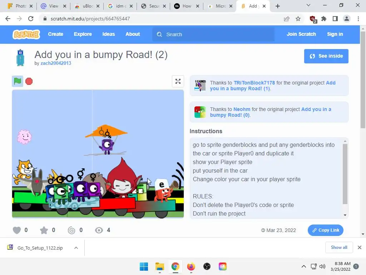366x275 pixels.
Task: Open original project Add you in a bumpy Road! (0)
Action: click(x=270, y=112)
